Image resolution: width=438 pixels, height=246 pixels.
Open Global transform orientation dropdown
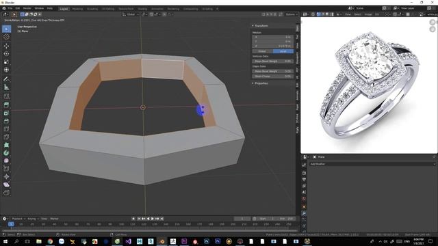coord(131,14)
